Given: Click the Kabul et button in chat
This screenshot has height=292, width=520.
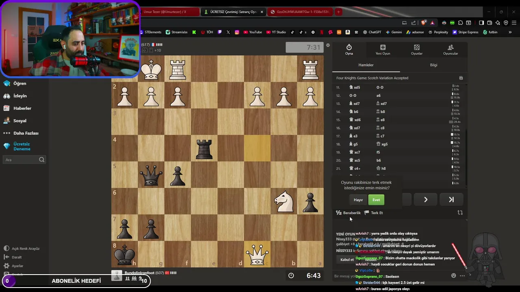Looking at the screenshot, I should click(x=347, y=260).
